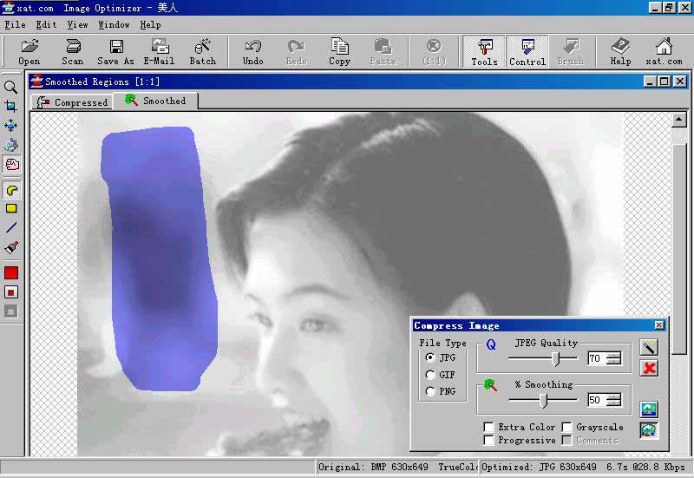Select the paint brush sidebar tool

(11, 247)
